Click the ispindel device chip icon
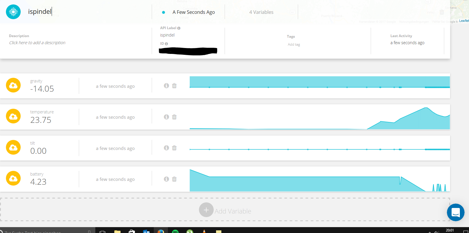This screenshot has height=233, width=469. click(x=13, y=12)
